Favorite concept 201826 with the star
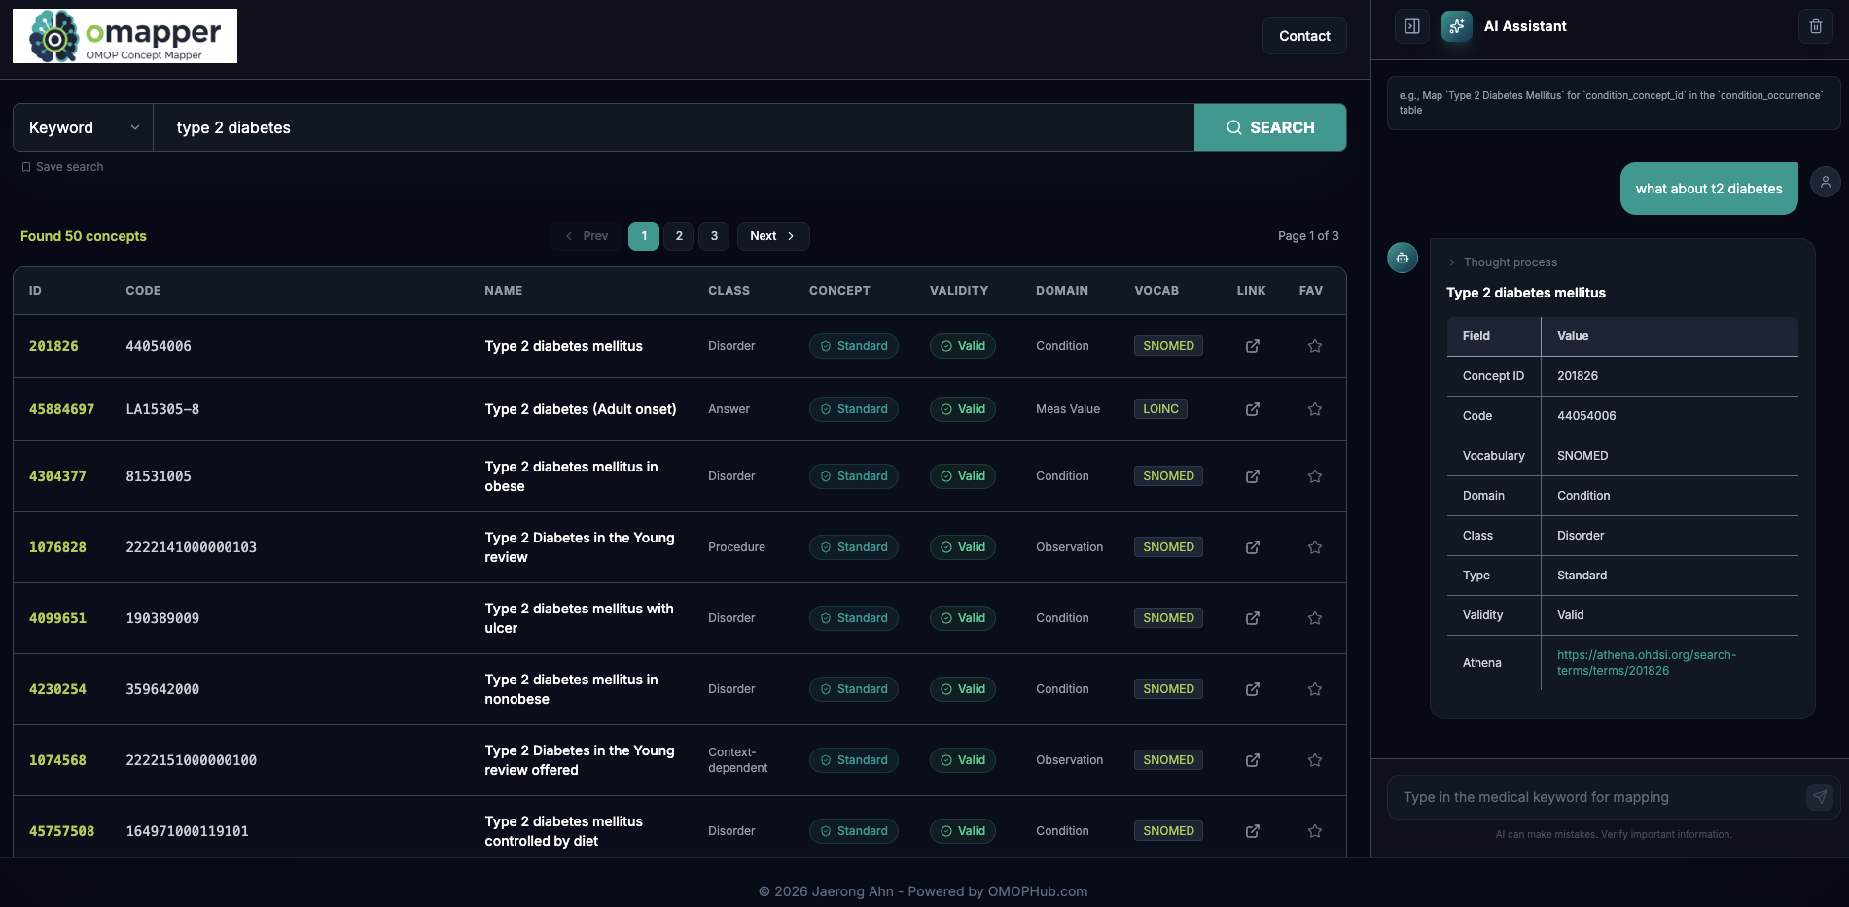Screen dimensions: 1849x907 coord(1315,346)
